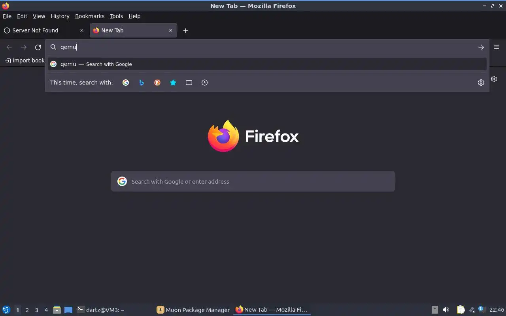Open the network connection tray icon
The image size is (506, 316).
point(472,310)
